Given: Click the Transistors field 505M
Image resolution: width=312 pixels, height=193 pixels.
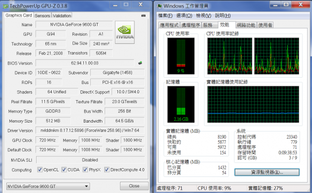Looking at the screenshot, I should 101,53.
